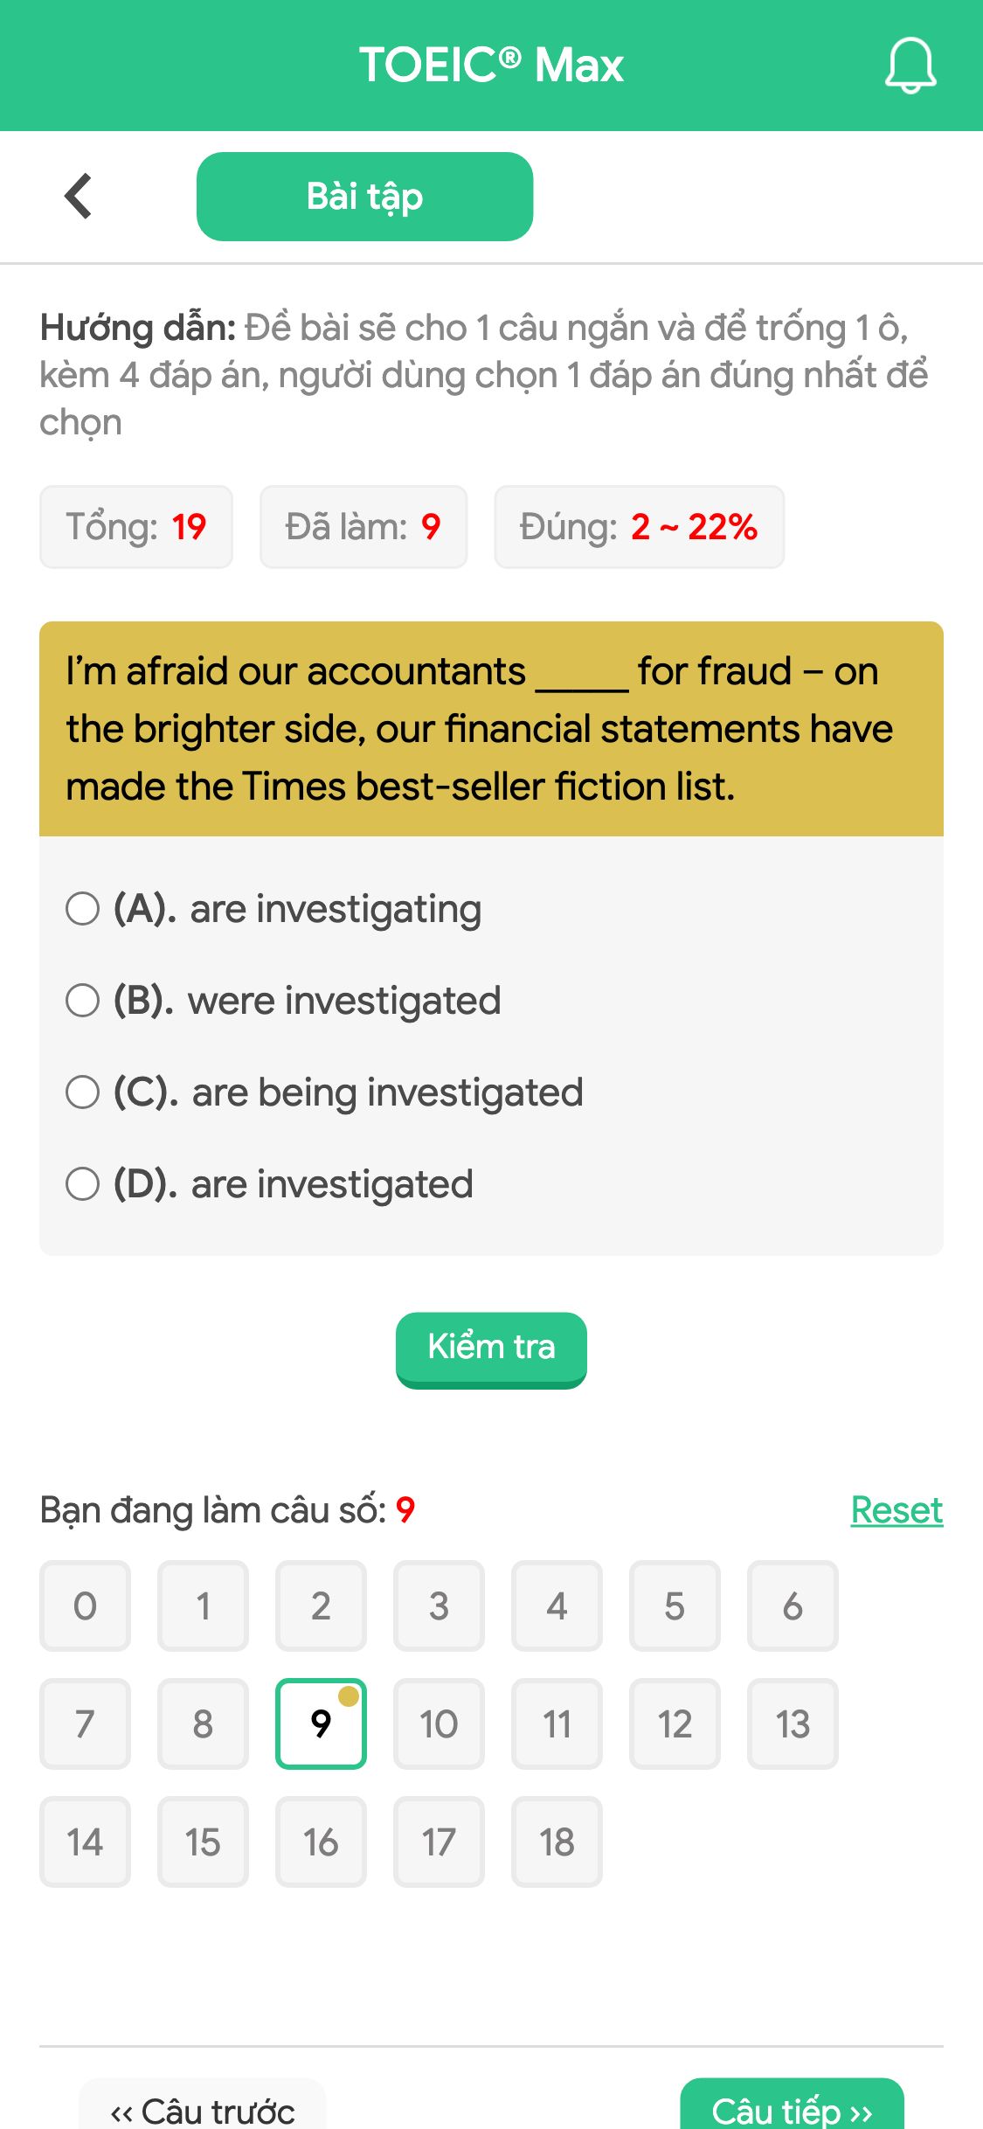983x2129 pixels.
Task: Click the Reset link
Action: (x=896, y=1509)
